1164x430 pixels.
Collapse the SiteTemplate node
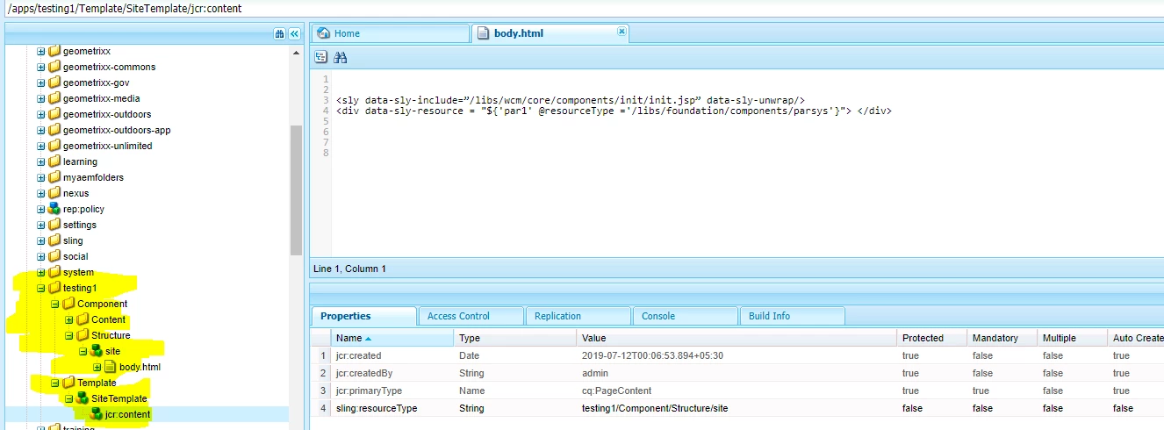tap(68, 398)
